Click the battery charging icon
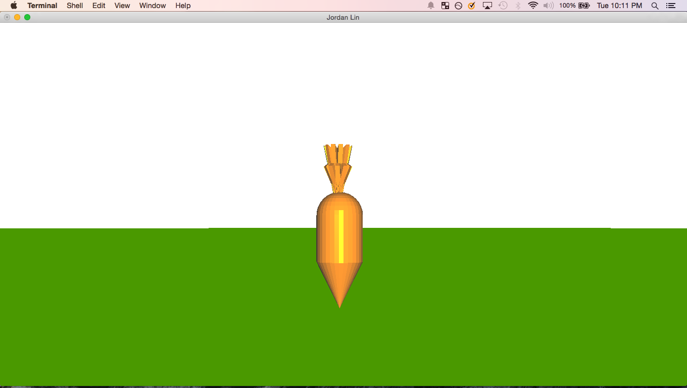The height and width of the screenshot is (388, 687). pos(584,6)
